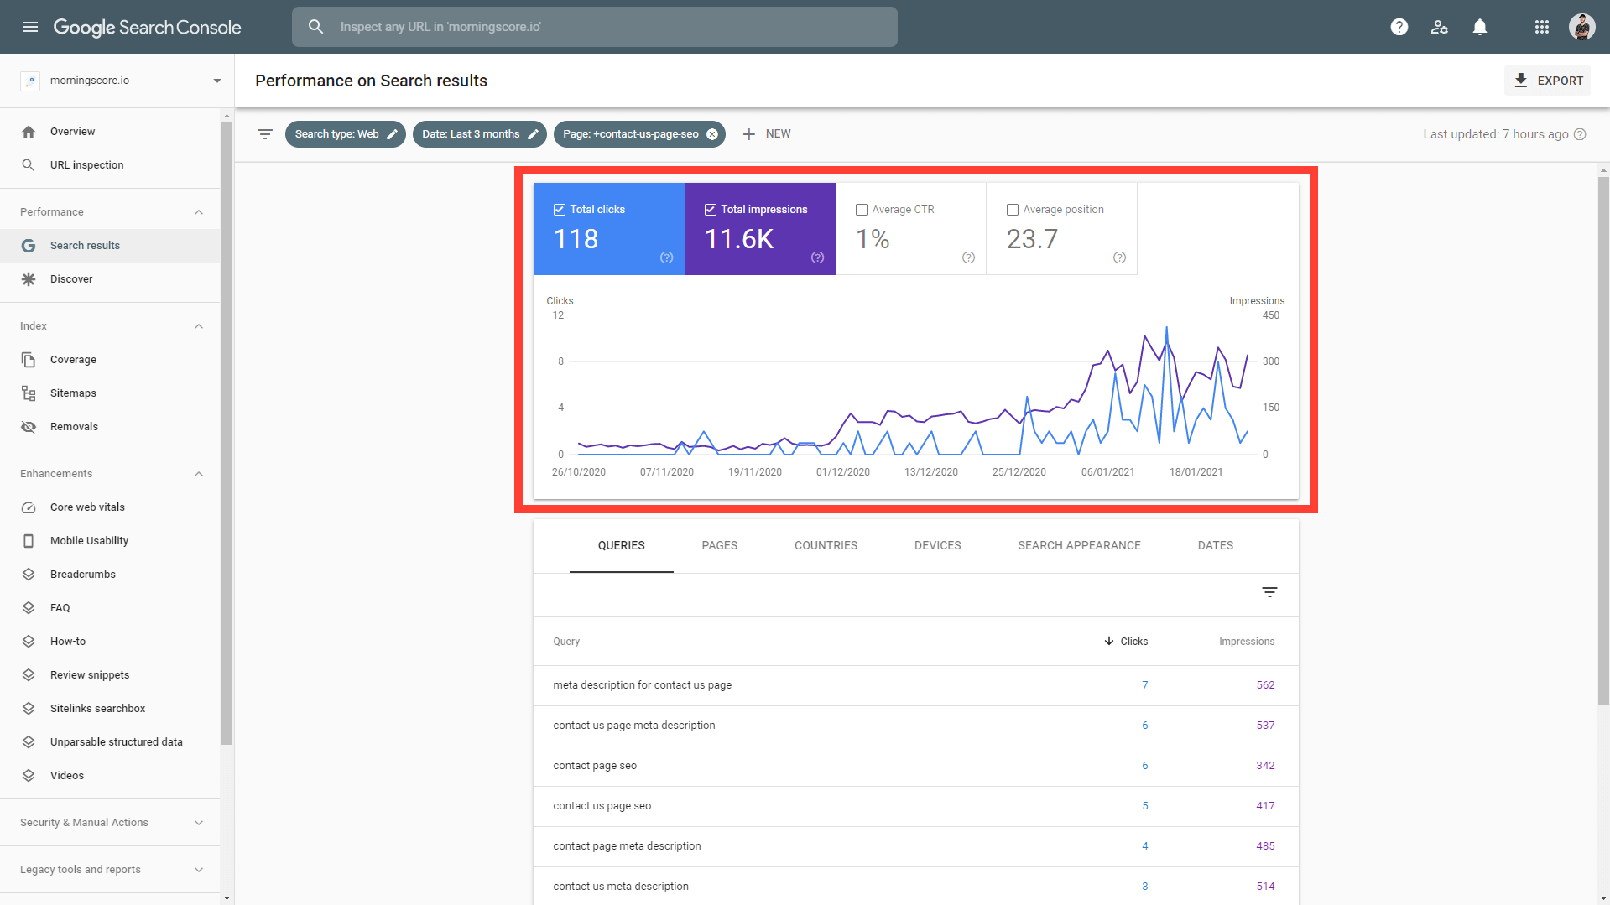Screen dimensions: 1610x905
Task: Open the Google apps grid
Action: (1541, 27)
